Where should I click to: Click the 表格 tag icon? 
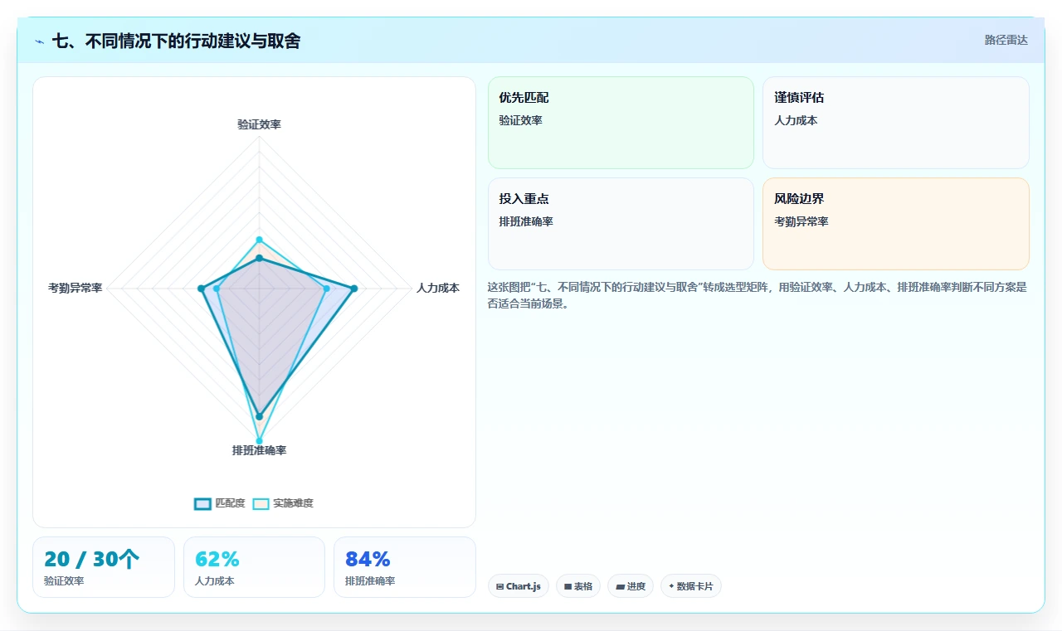pos(568,586)
